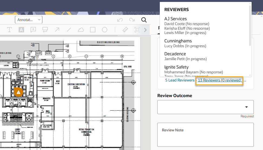This screenshot has width=263, height=150.
Task: Show more toolbar tools with chevron
Action: click(x=145, y=30)
